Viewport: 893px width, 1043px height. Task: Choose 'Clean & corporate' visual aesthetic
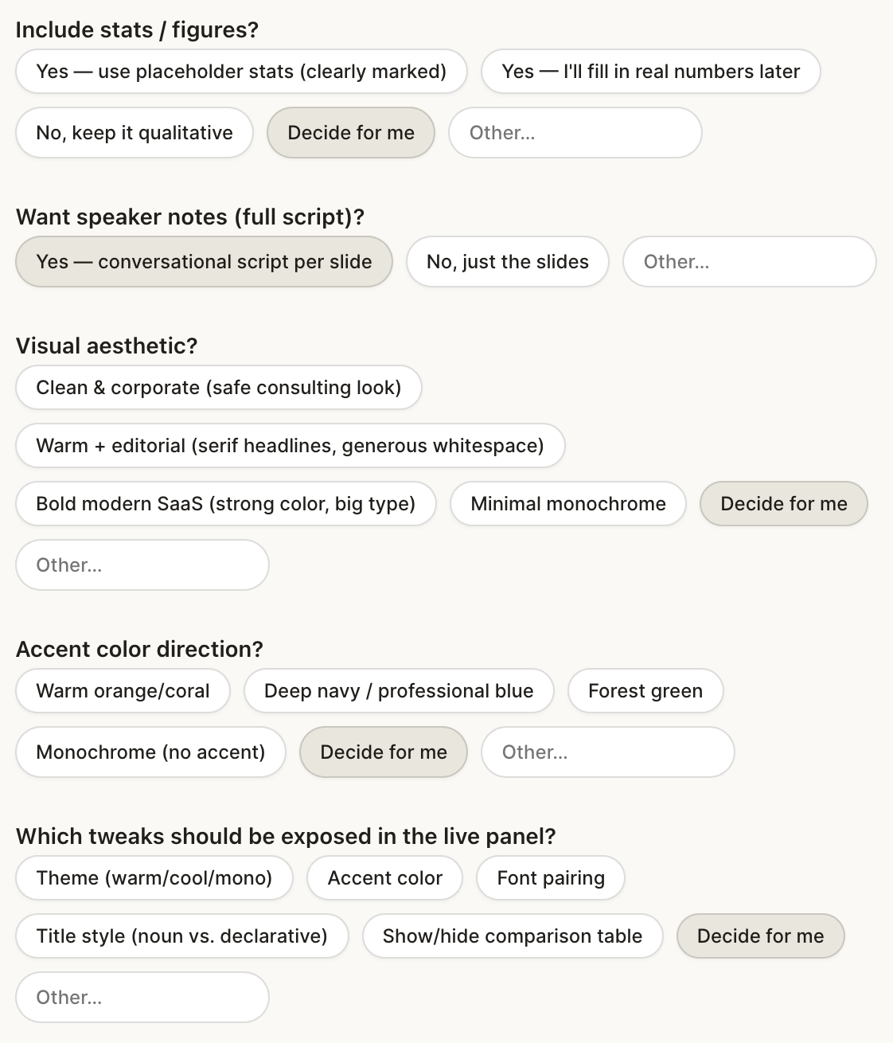pyautogui.click(x=218, y=388)
